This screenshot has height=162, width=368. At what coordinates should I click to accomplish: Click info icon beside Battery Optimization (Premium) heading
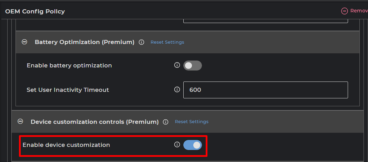(141, 42)
